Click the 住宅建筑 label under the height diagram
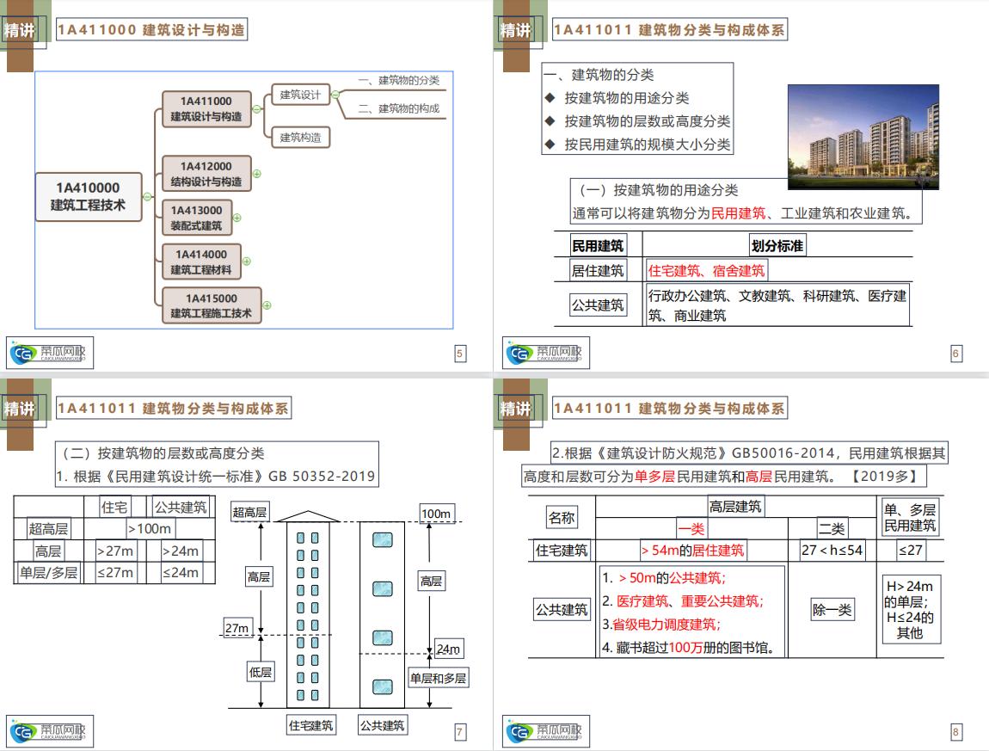Viewport: 989px width, 751px height. click(x=310, y=725)
